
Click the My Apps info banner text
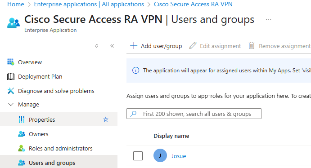pyautogui.click(x=227, y=71)
